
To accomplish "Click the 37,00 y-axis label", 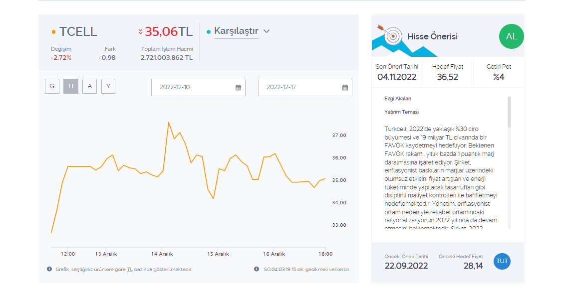I will (339, 135).
